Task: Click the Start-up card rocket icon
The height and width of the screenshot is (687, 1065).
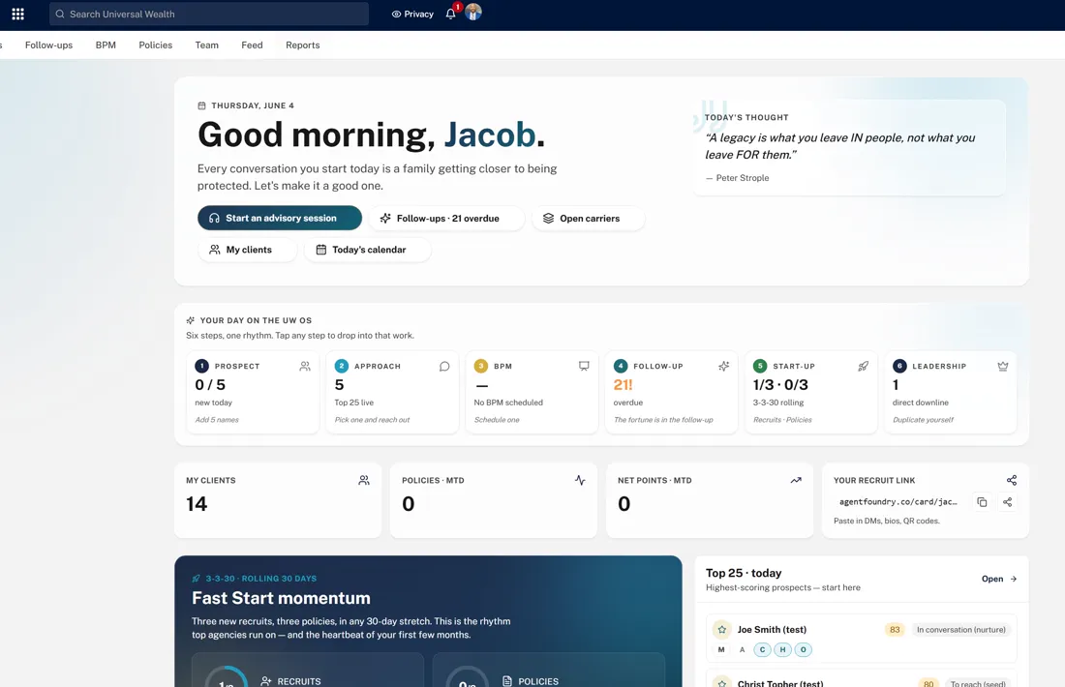Action: click(864, 366)
